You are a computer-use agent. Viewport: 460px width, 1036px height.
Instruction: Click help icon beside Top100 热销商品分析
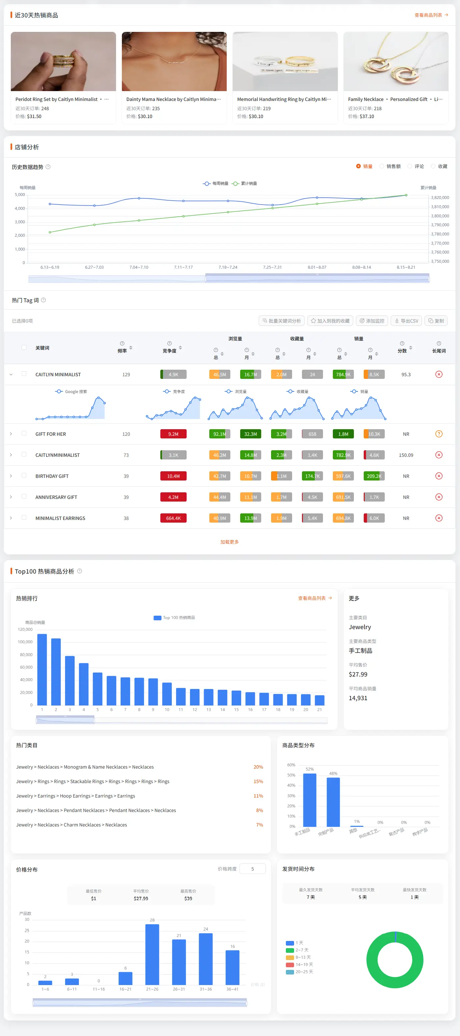80,571
